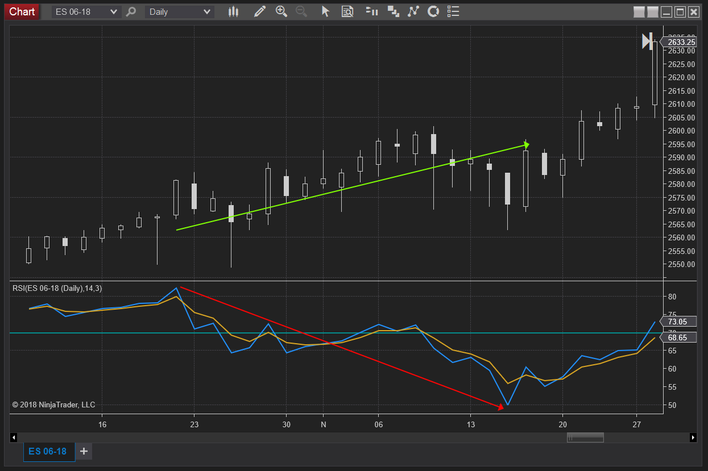Click the 2550.00 price axis label
The image size is (708, 471).
click(x=681, y=264)
